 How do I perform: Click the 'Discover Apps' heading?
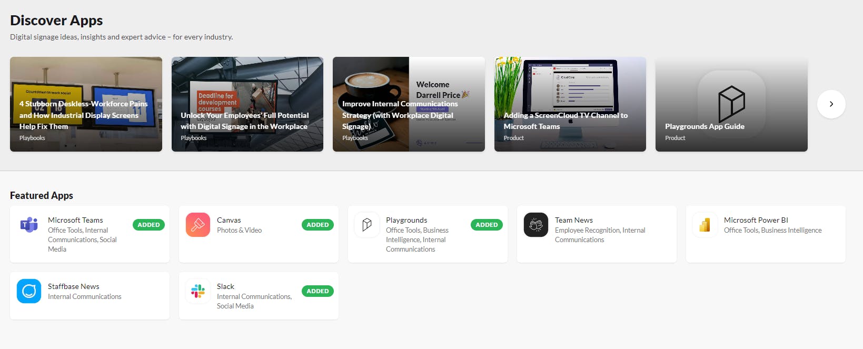click(56, 21)
